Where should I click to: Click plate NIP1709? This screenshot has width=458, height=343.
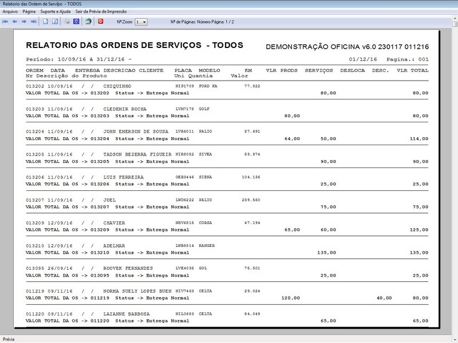pyautogui.click(x=184, y=86)
